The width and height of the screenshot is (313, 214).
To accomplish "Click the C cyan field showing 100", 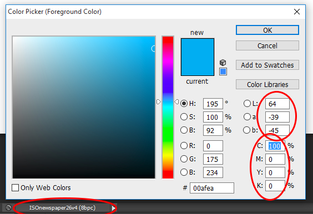I will pos(275,146).
